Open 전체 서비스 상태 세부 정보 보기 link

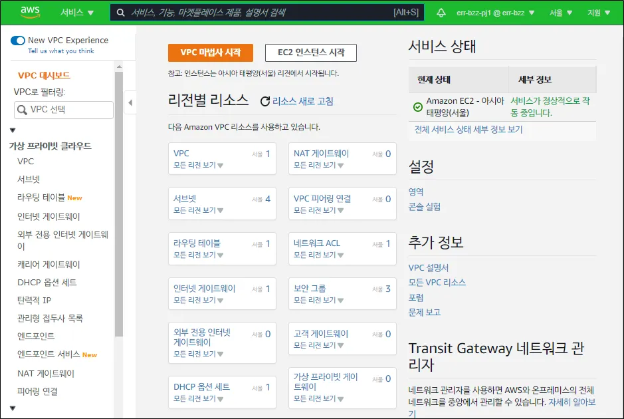[468, 130]
